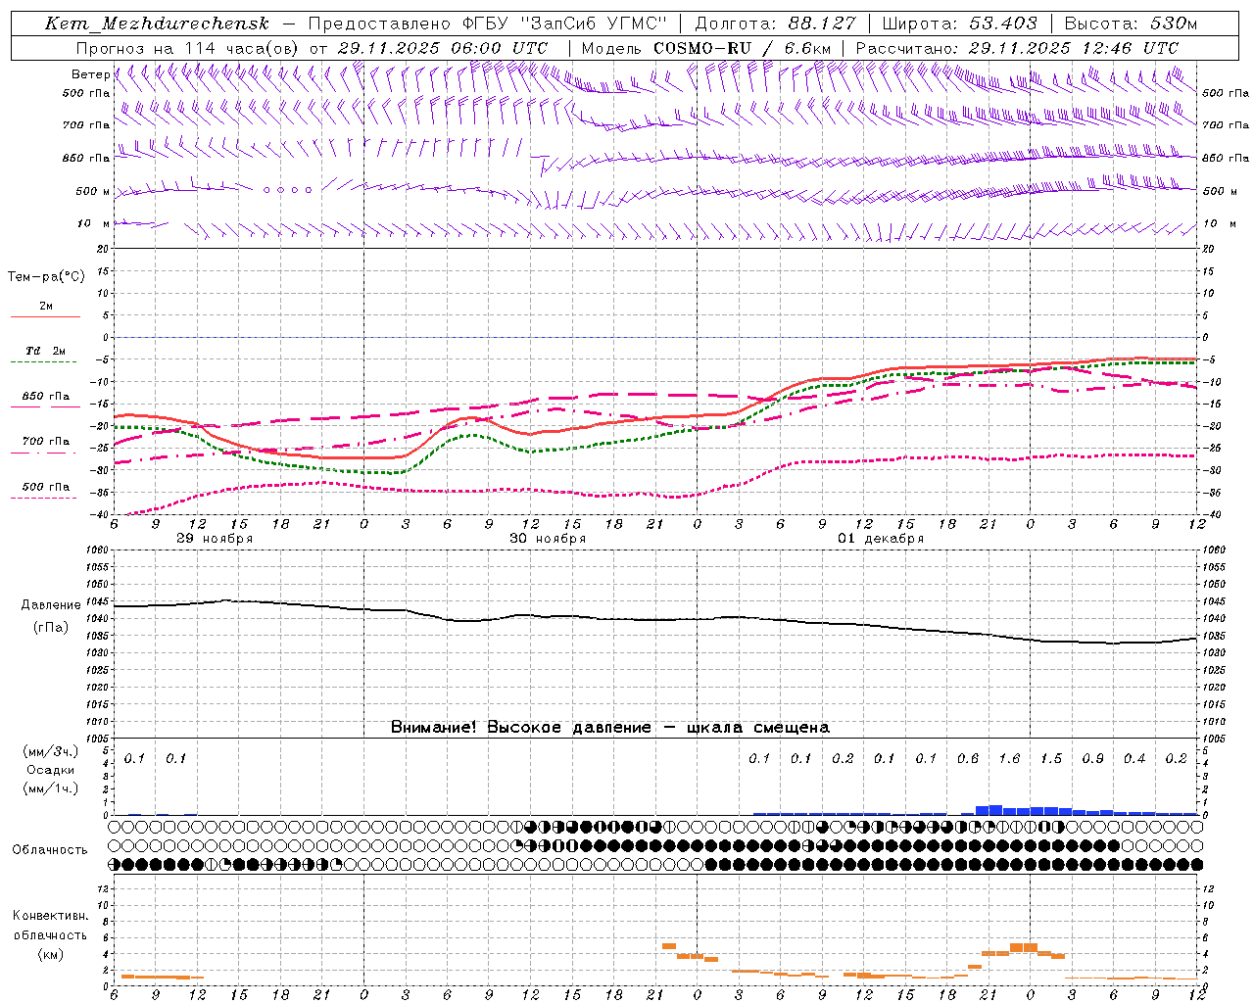Image resolution: width=1254 pixels, height=1003 pixels.
Task: Click the "Td 2м" dew point legend label
Action: tap(45, 351)
